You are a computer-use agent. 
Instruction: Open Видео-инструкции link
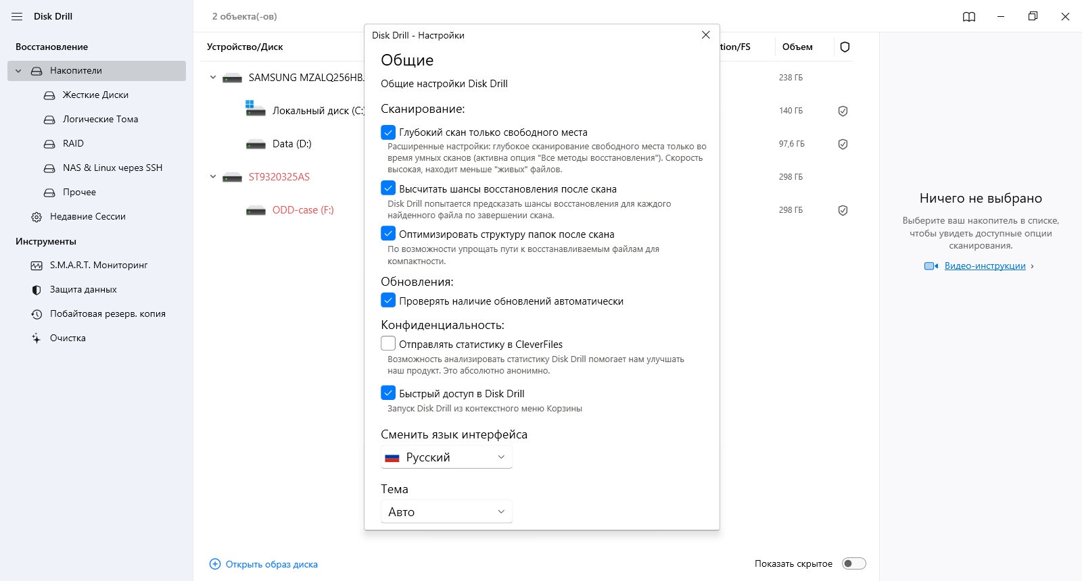[x=985, y=266]
